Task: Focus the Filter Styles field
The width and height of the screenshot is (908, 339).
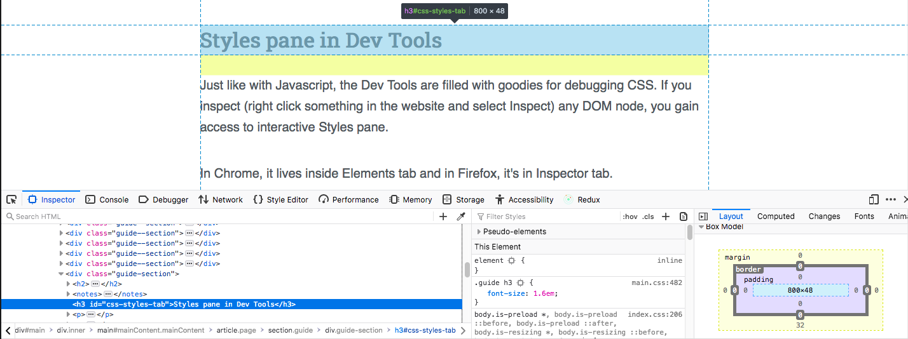Action: pyautogui.click(x=548, y=216)
